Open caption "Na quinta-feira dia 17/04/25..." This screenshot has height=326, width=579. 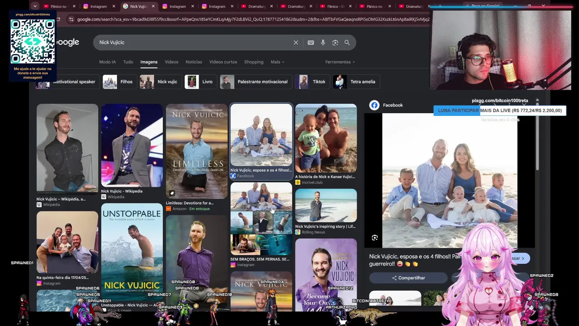click(x=63, y=278)
